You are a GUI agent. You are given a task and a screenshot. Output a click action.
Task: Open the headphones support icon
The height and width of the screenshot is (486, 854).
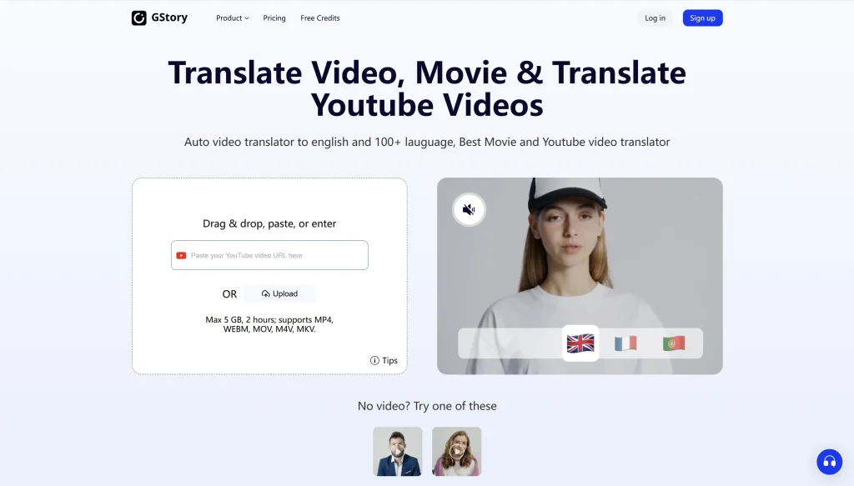point(830,461)
